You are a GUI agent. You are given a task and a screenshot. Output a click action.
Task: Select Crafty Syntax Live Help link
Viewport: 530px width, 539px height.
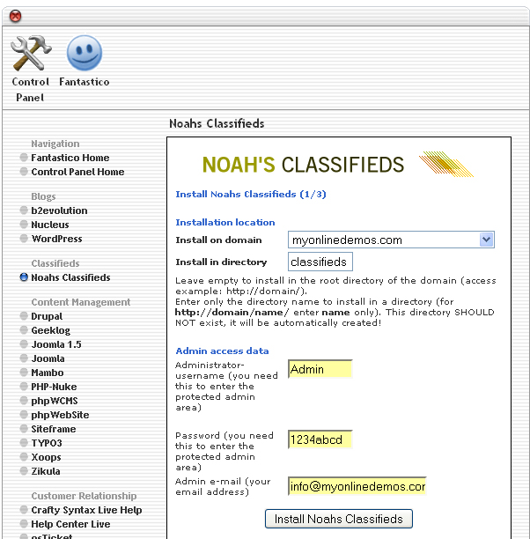point(86,510)
